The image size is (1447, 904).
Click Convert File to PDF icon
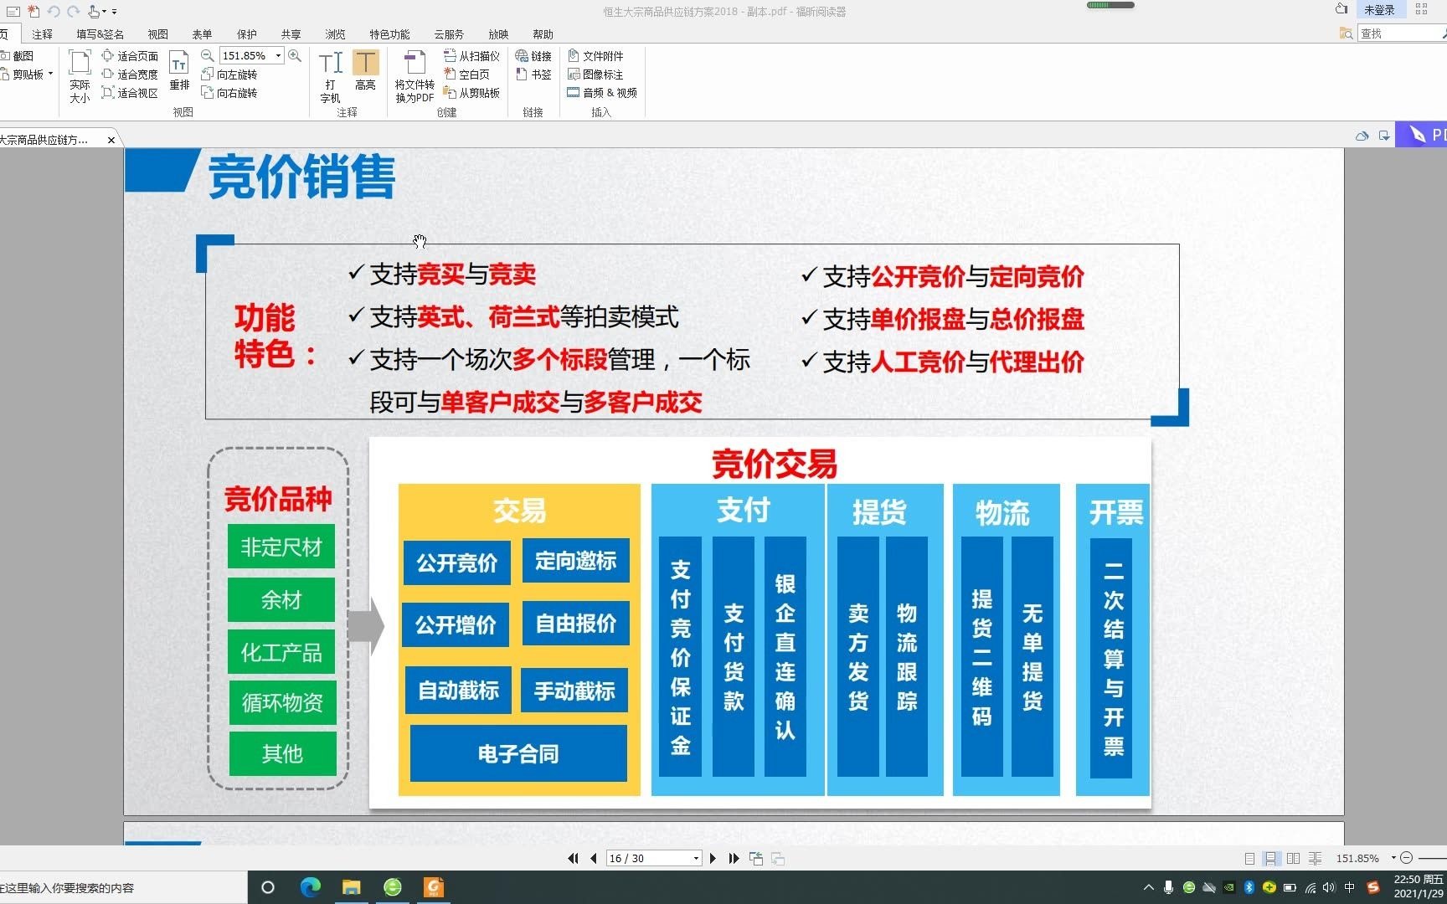[415, 76]
